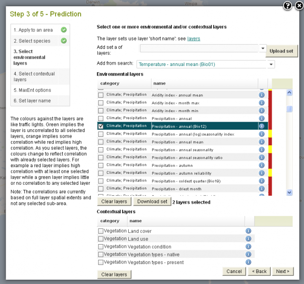Expand the 'Add set of layers' dropdown arrow
The height and width of the screenshot is (284, 304).
(263, 48)
